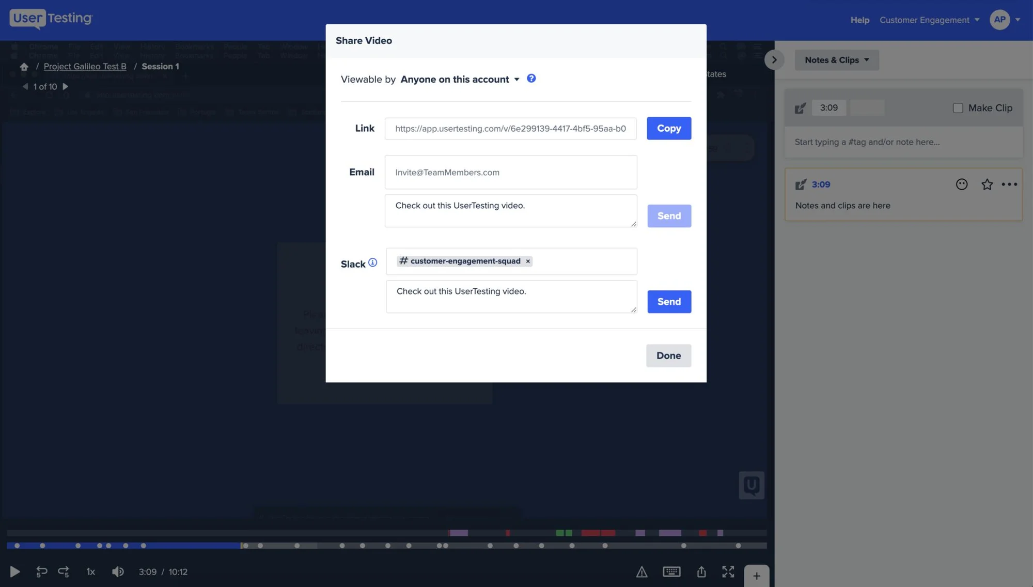Send the video to Slack
1033x587 pixels.
pos(669,302)
